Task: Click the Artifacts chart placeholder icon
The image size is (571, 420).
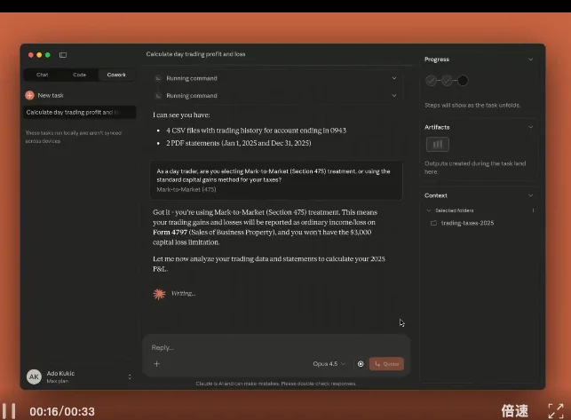Action: point(437,144)
